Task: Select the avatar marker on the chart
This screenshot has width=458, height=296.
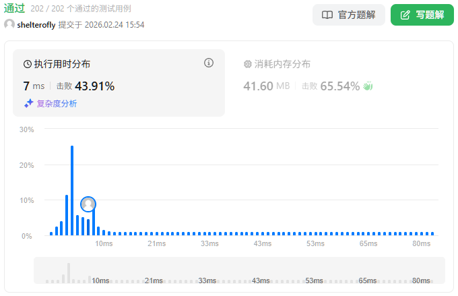Action: pos(88,204)
